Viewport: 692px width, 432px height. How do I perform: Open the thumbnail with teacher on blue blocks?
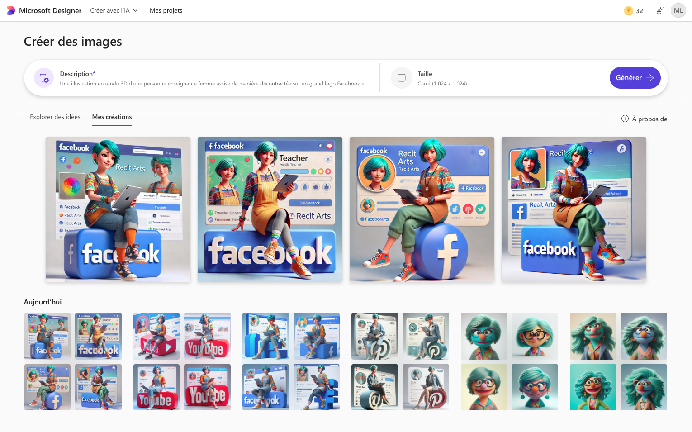coord(265,336)
